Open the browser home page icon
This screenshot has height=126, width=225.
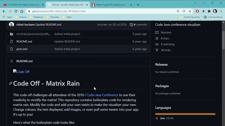pyautogui.click(x=22, y=11)
